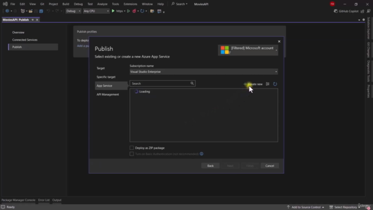
Task: Select the Target step in the Publish dialog
Action: [x=101, y=68]
